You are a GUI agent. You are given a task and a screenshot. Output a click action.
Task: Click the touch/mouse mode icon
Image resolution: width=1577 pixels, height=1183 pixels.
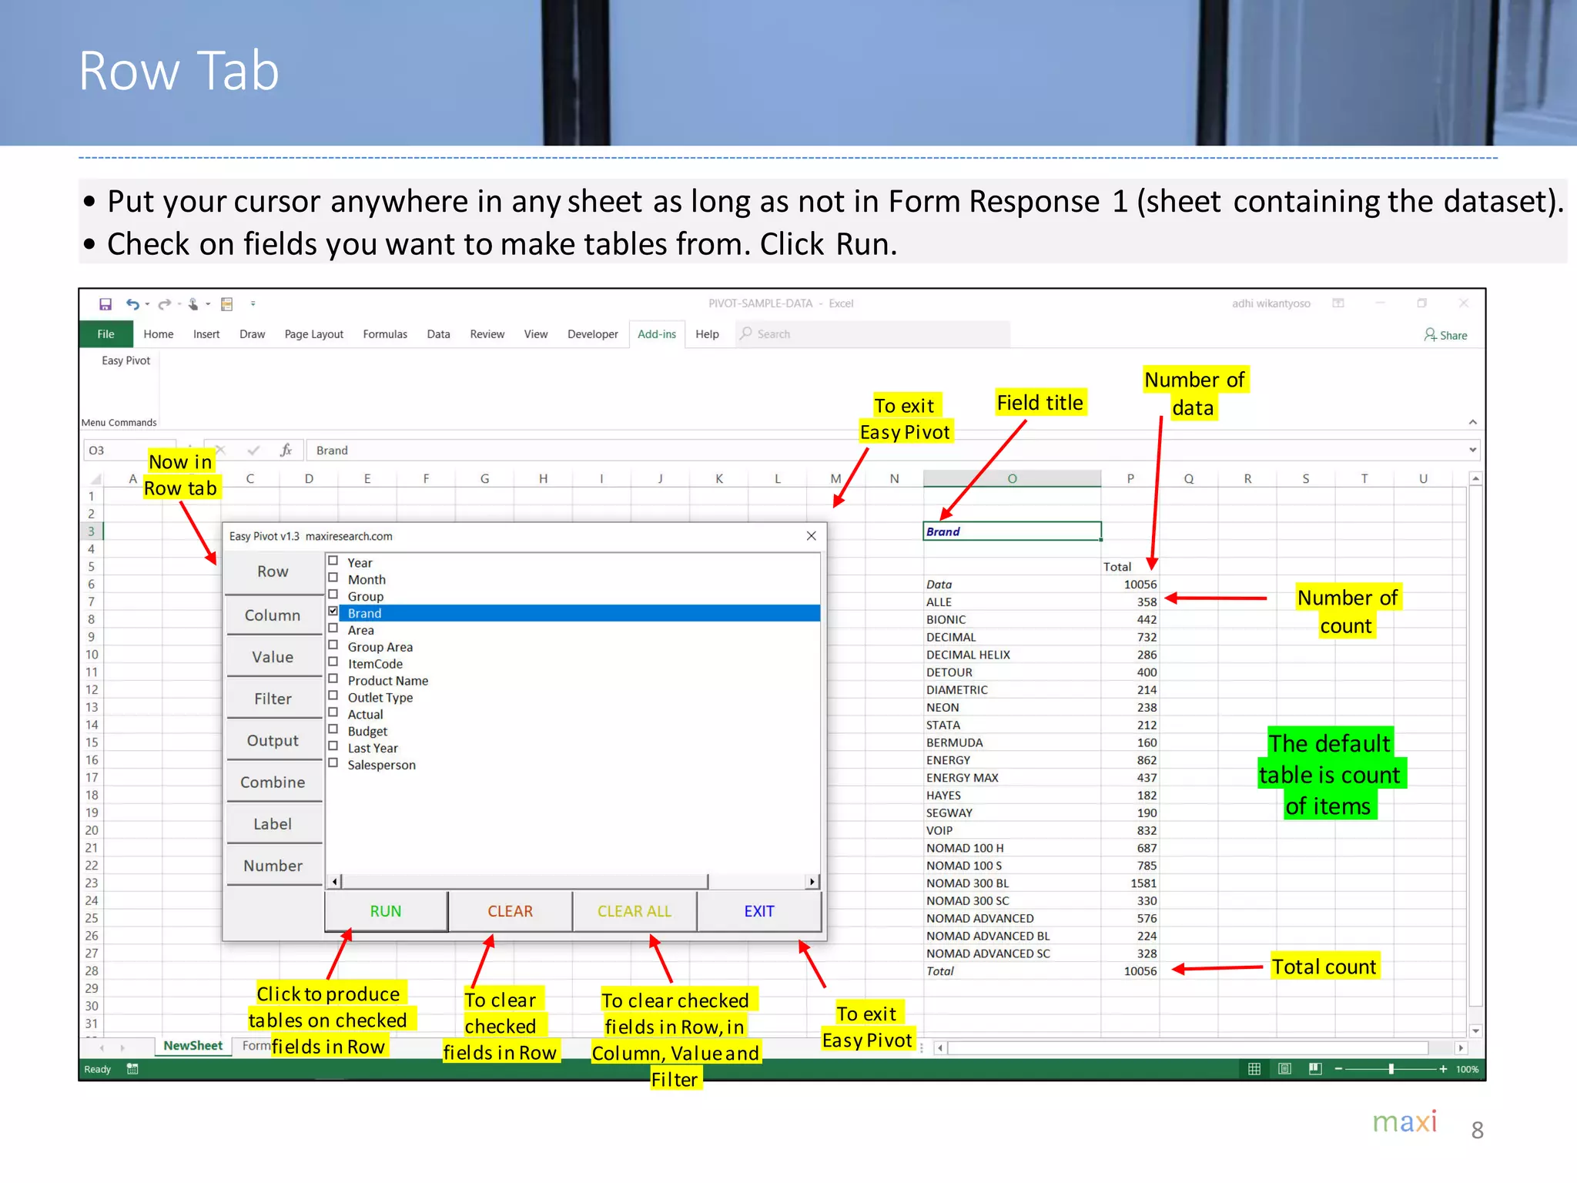click(193, 304)
